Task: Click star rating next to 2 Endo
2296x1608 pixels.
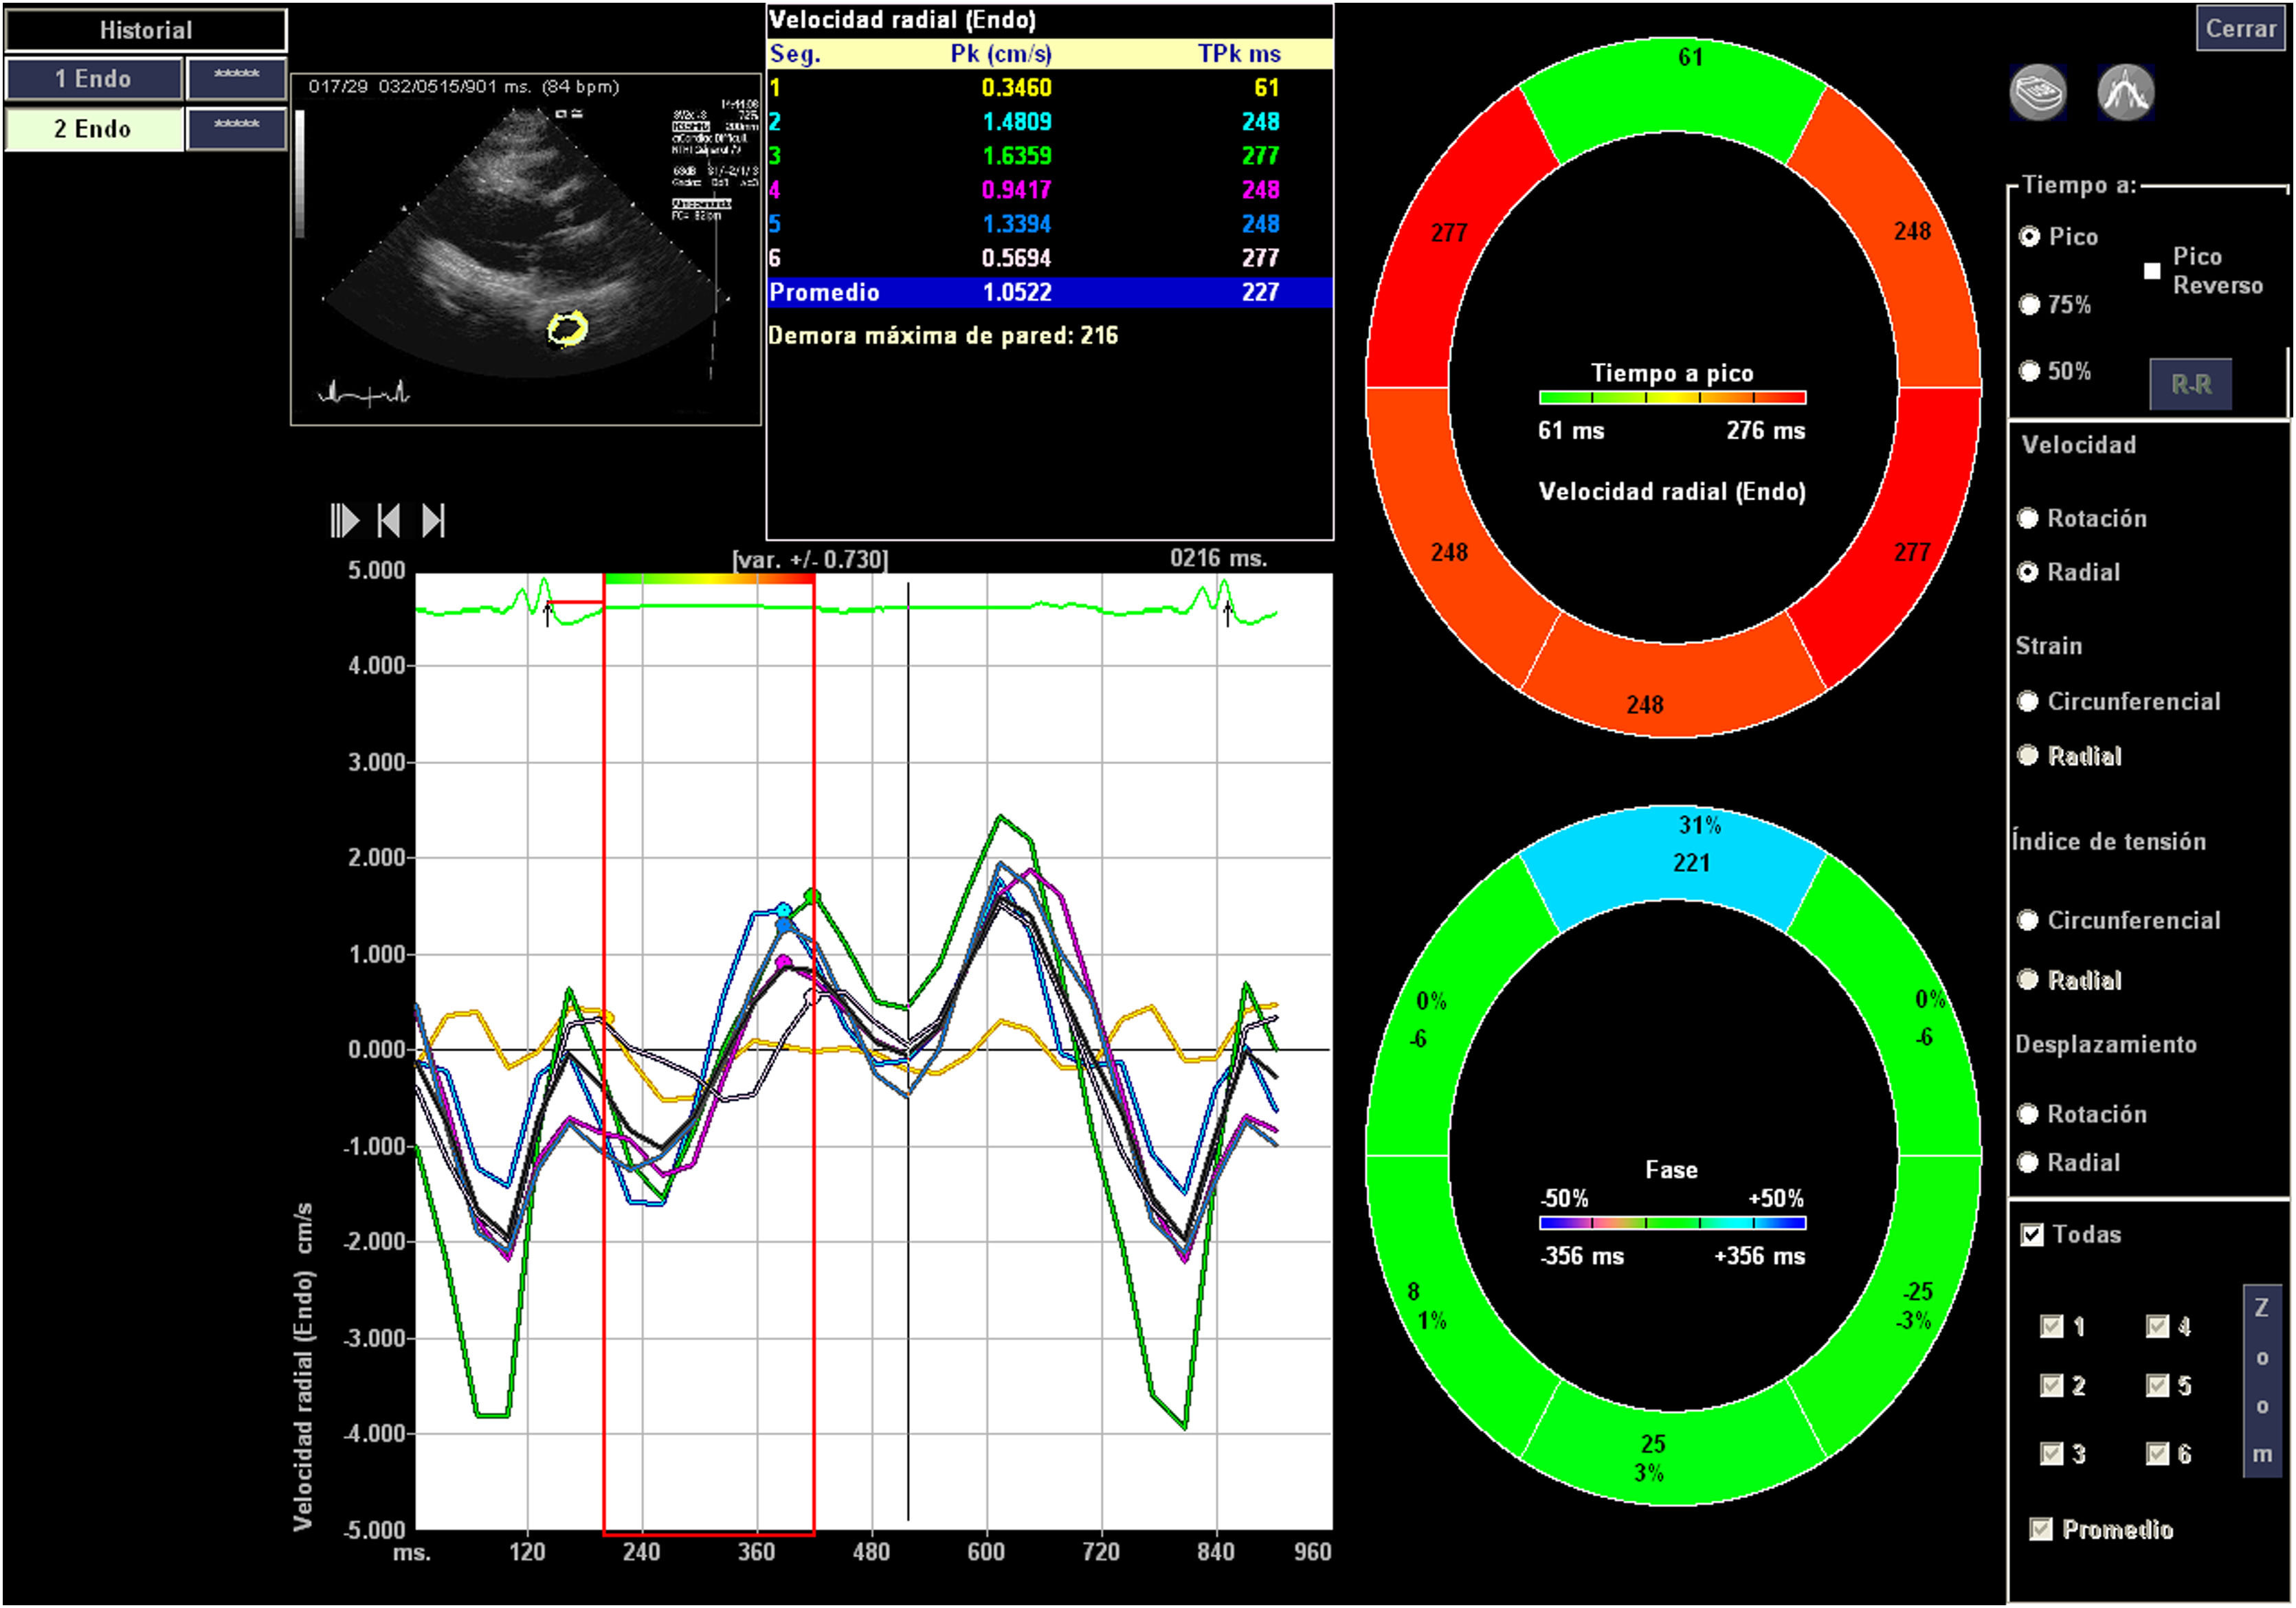Action: point(236,128)
